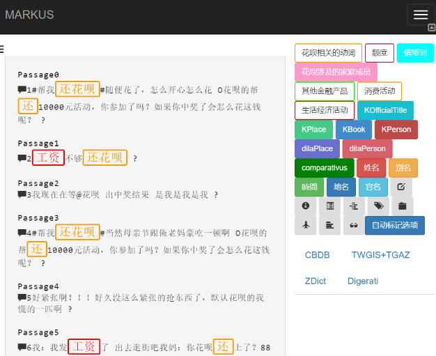Open the 自动标记选项 options
Screen dimensions: 436x356
[x=395, y=226]
